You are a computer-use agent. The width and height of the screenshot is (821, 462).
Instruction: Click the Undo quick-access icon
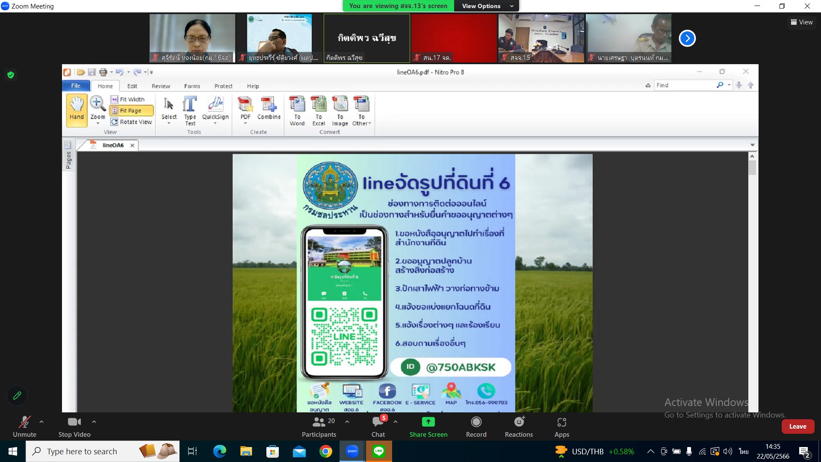click(119, 72)
